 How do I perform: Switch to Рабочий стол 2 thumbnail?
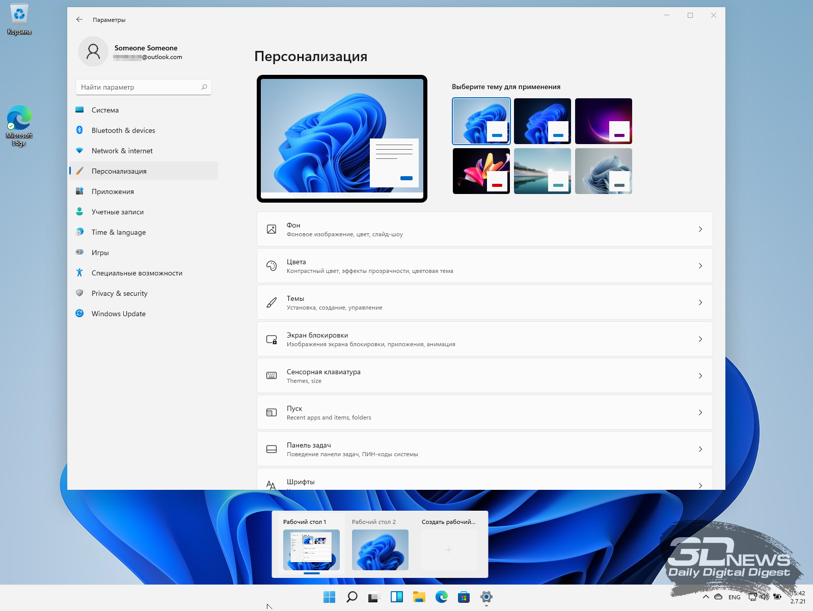point(380,550)
